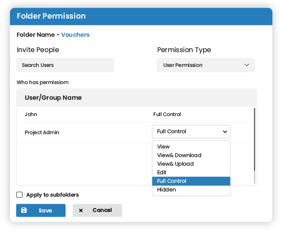Open the Project Admin Full Control dropdown

point(191,132)
